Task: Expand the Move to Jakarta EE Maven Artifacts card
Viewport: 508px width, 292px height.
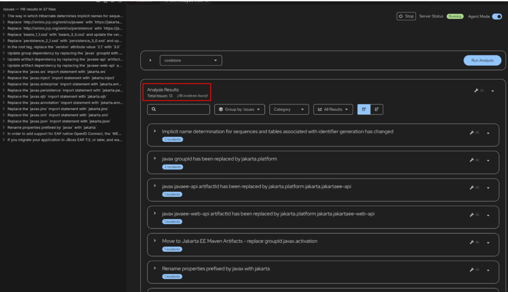Action: coord(155,241)
